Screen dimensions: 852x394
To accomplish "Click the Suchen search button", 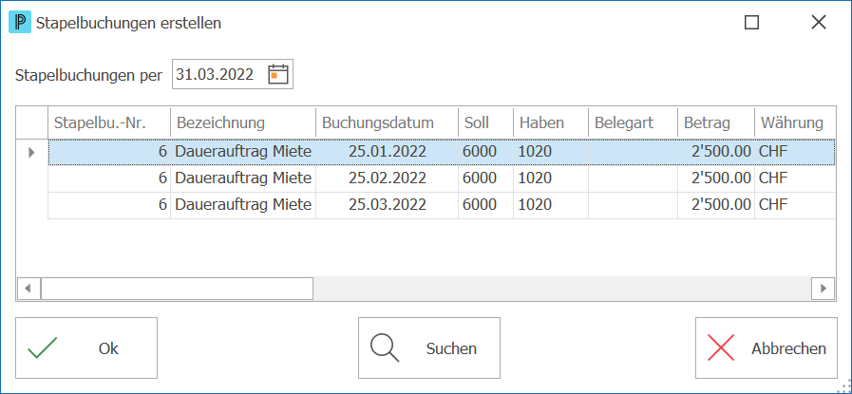I will click(429, 347).
